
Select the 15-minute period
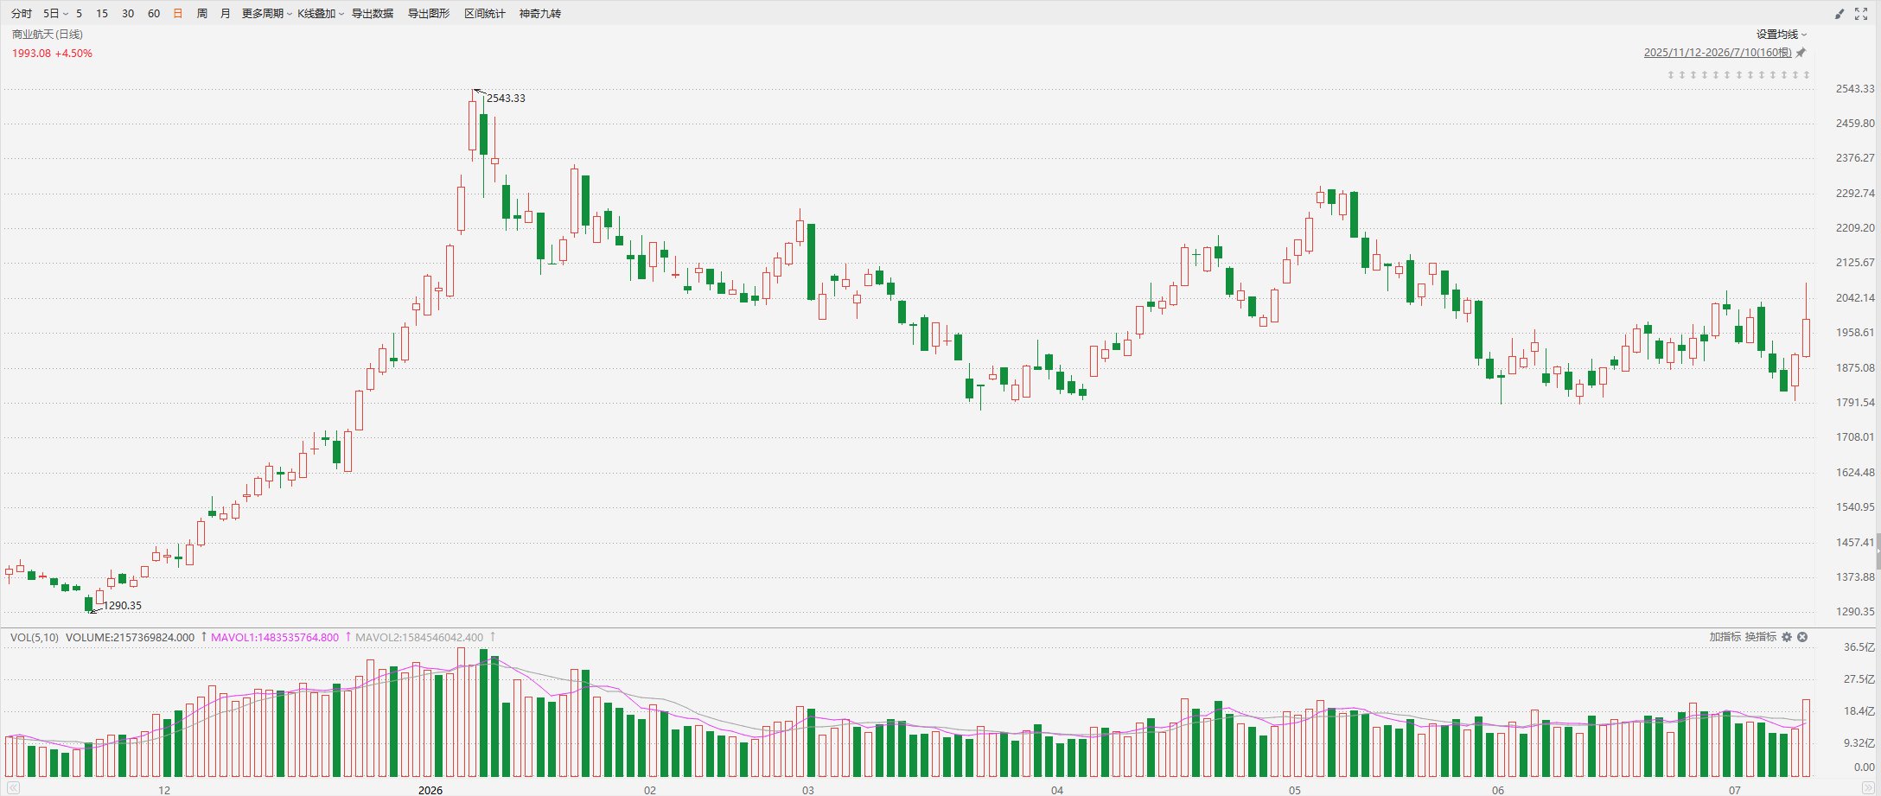(x=102, y=14)
